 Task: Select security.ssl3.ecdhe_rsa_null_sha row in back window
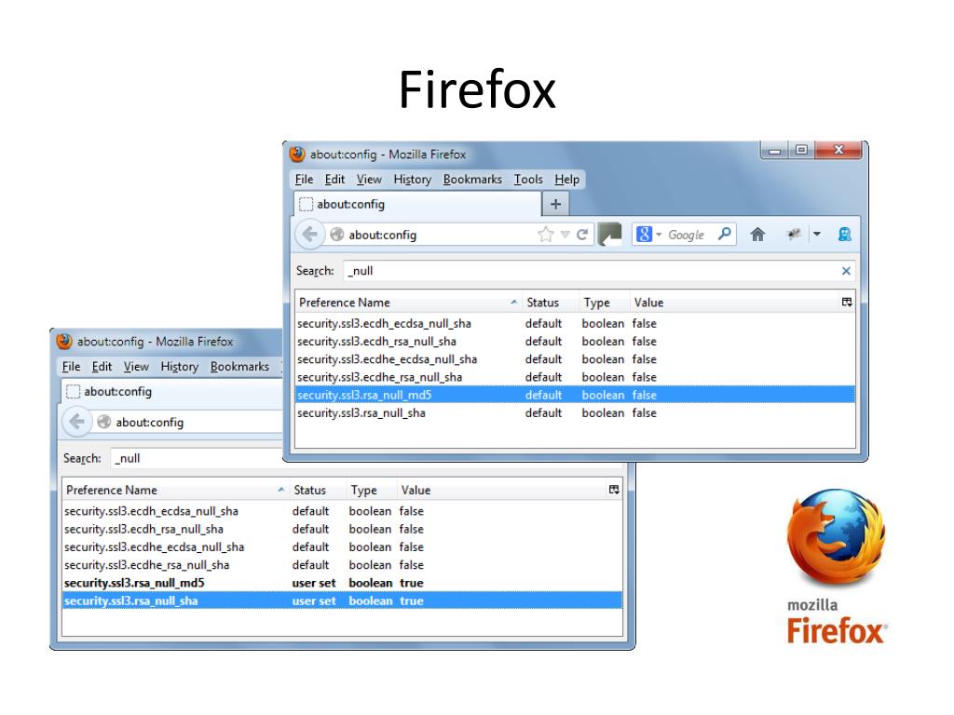[x=342, y=564]
